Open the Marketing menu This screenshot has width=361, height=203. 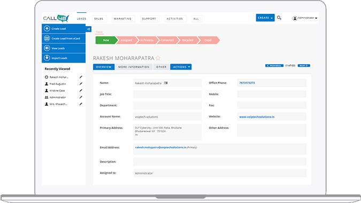click(x=122, y=19)
